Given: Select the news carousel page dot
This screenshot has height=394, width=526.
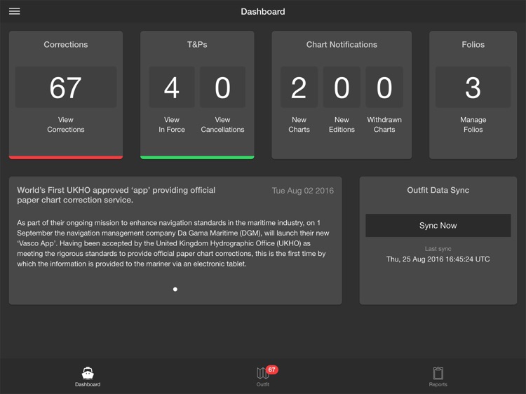Looking at the screenshot, I should (175, 289).
